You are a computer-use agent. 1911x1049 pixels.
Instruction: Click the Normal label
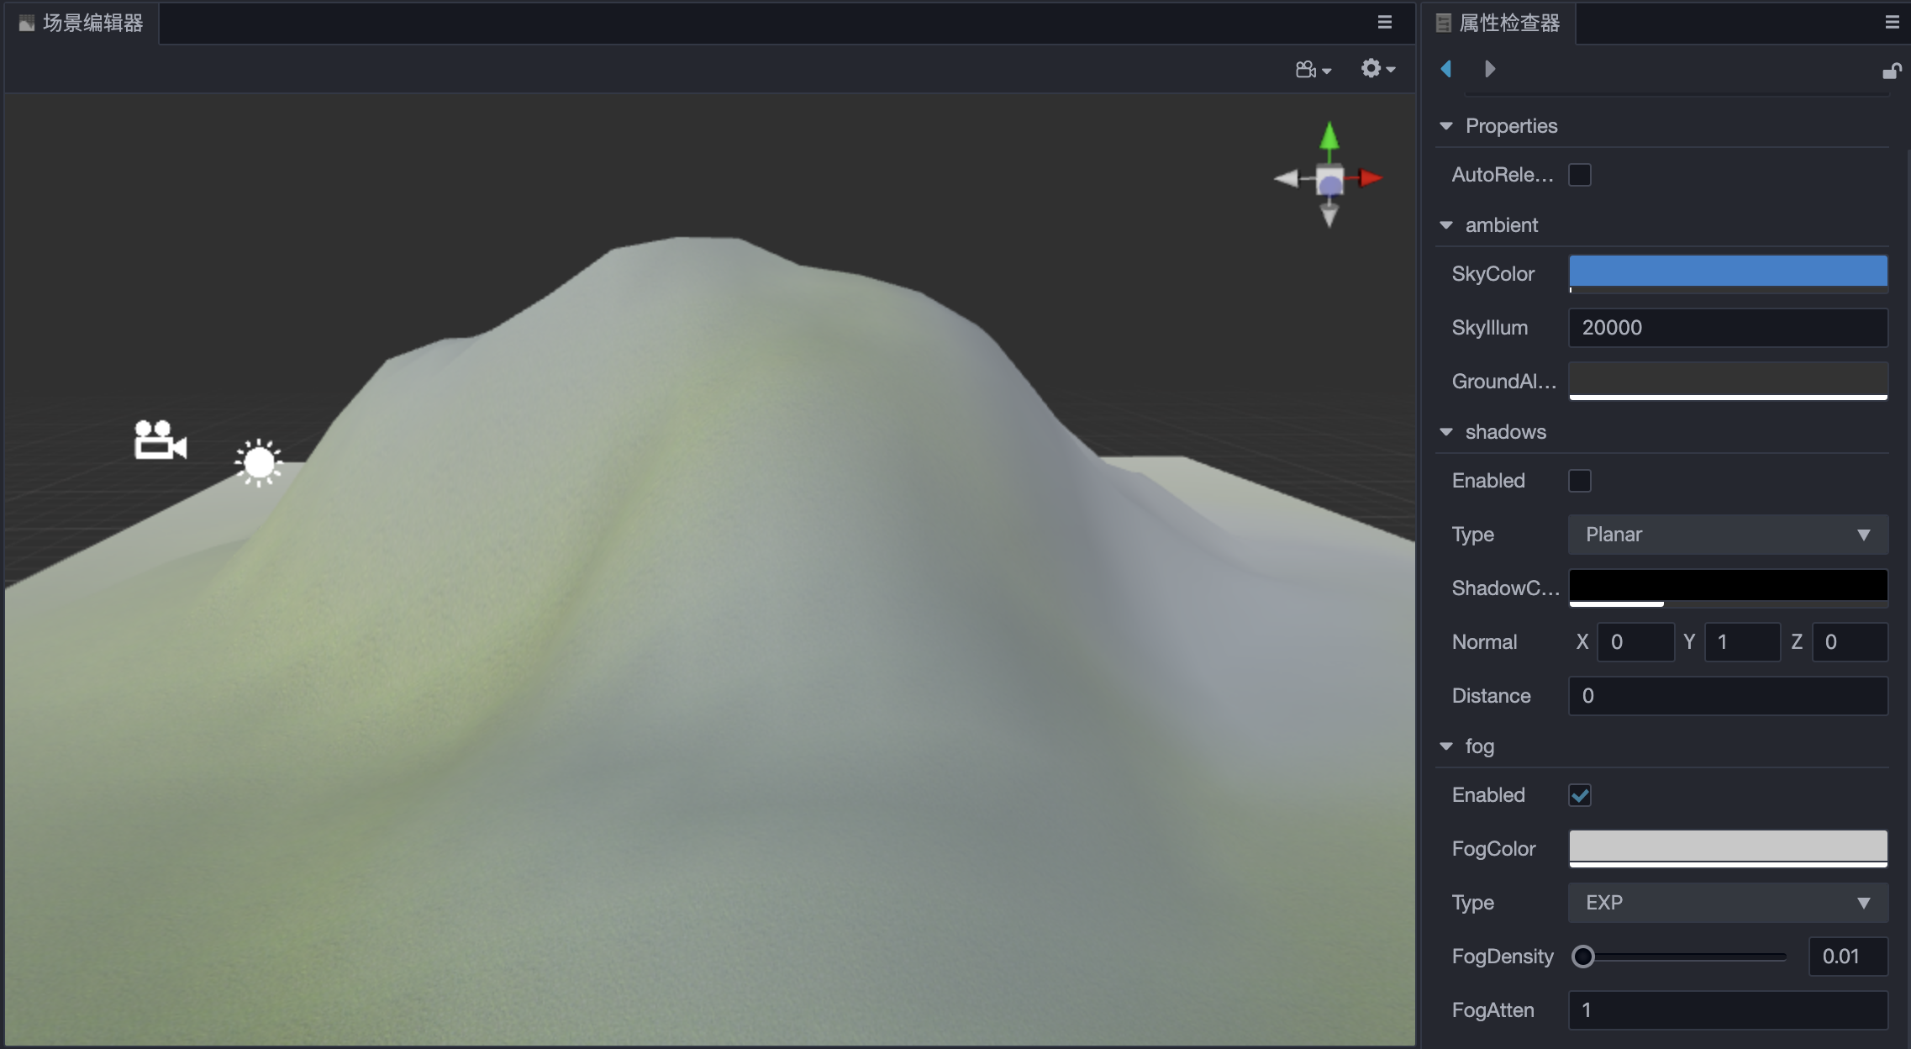coord(1484,642)
